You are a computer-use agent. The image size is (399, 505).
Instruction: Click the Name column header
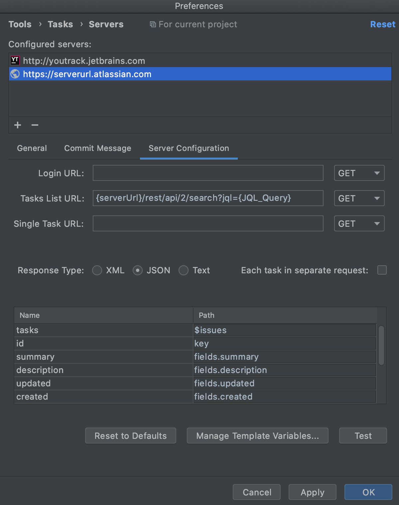(104, 315)
